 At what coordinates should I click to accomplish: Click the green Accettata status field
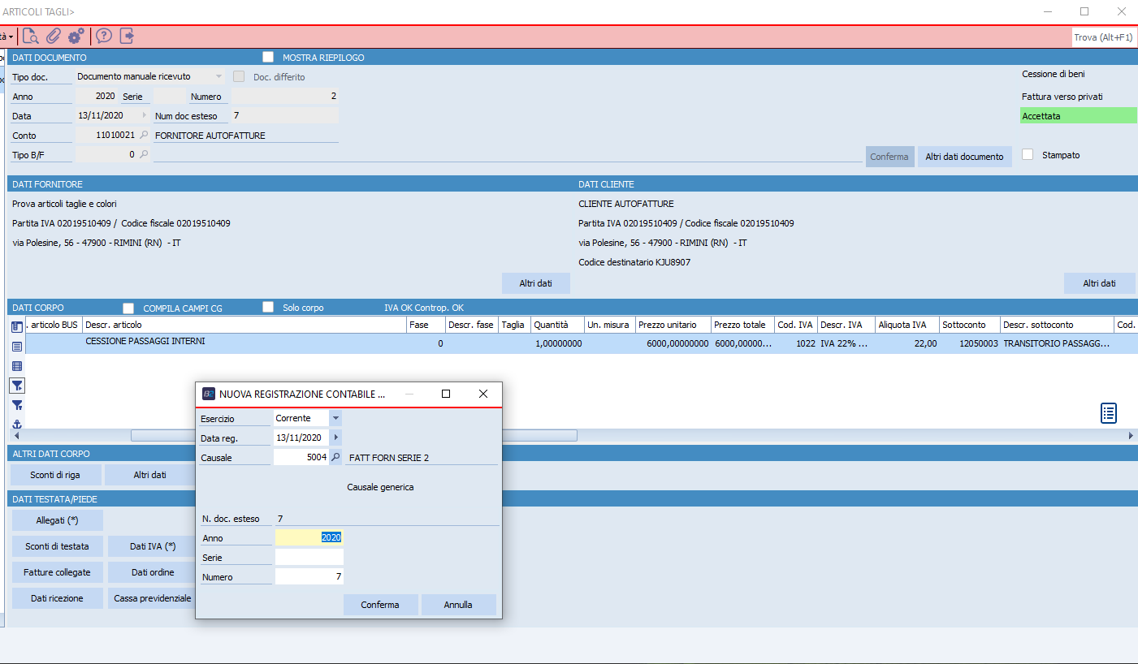tap(1078, 116)
